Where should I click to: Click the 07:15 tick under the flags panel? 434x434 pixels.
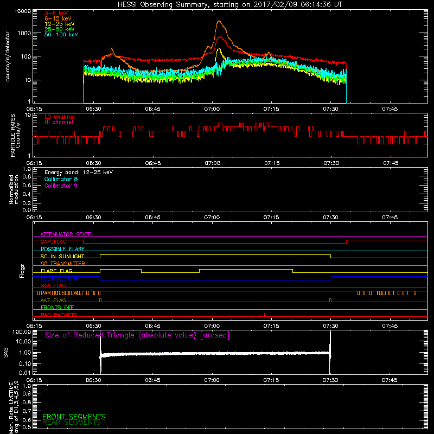(271, 326)
